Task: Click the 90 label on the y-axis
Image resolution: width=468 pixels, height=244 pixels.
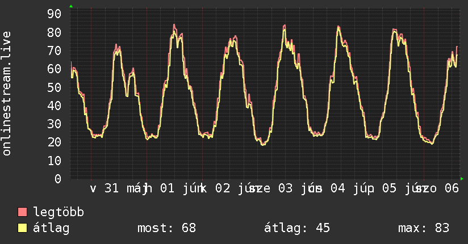Action: (55, 14)
